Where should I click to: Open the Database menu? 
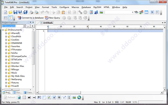tap(86, 7)
